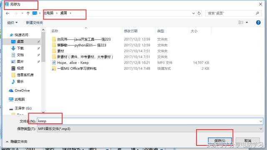Click the MP3 file icon of Hope、alive
The height and width of the screenshot is (150, 267).
54,63
